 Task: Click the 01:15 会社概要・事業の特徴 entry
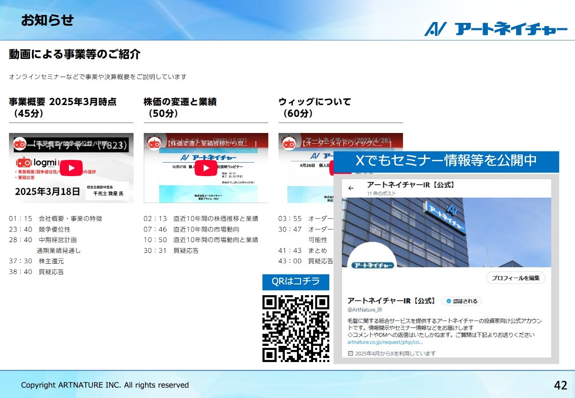pyautogui.click(x=55, y=219)
